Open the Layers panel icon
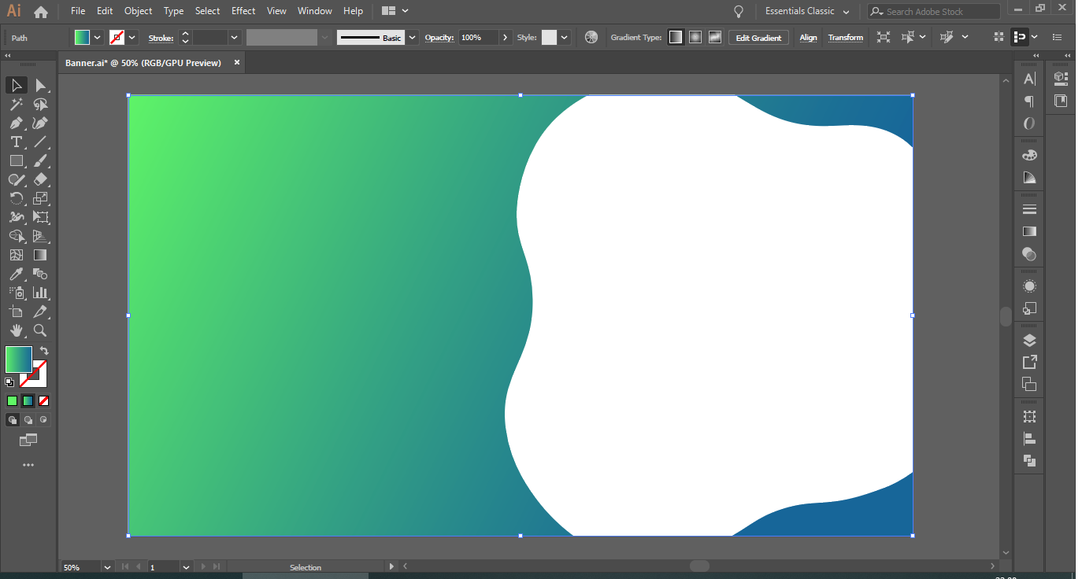 click(x=1029, y=341)
